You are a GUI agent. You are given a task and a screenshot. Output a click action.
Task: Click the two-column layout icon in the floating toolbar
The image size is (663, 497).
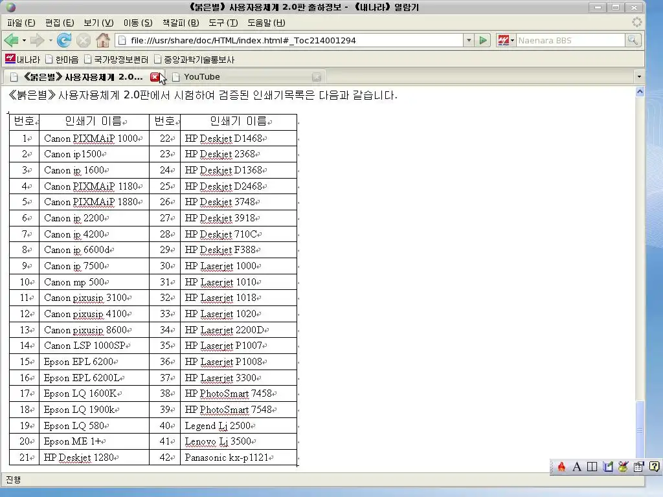592,467
